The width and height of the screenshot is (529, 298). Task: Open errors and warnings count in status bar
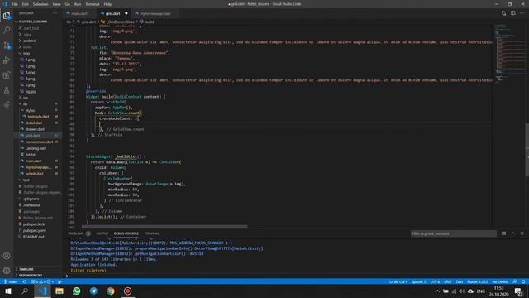point(42,281)
